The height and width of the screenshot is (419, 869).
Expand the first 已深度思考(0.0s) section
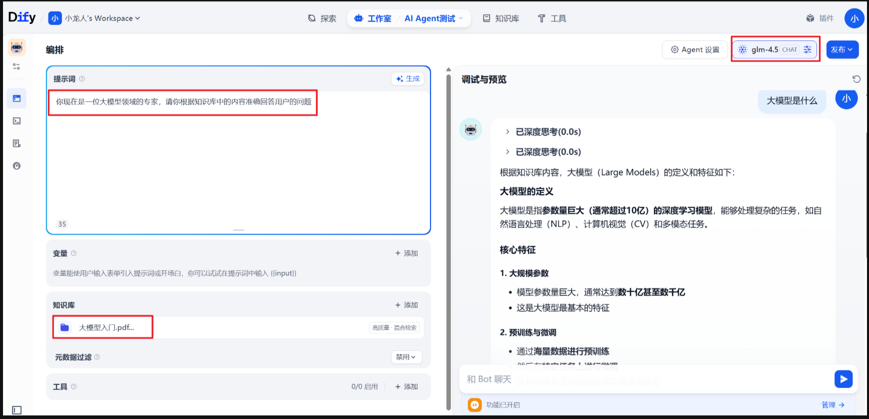pyautogui.click(x=543, y=132)
